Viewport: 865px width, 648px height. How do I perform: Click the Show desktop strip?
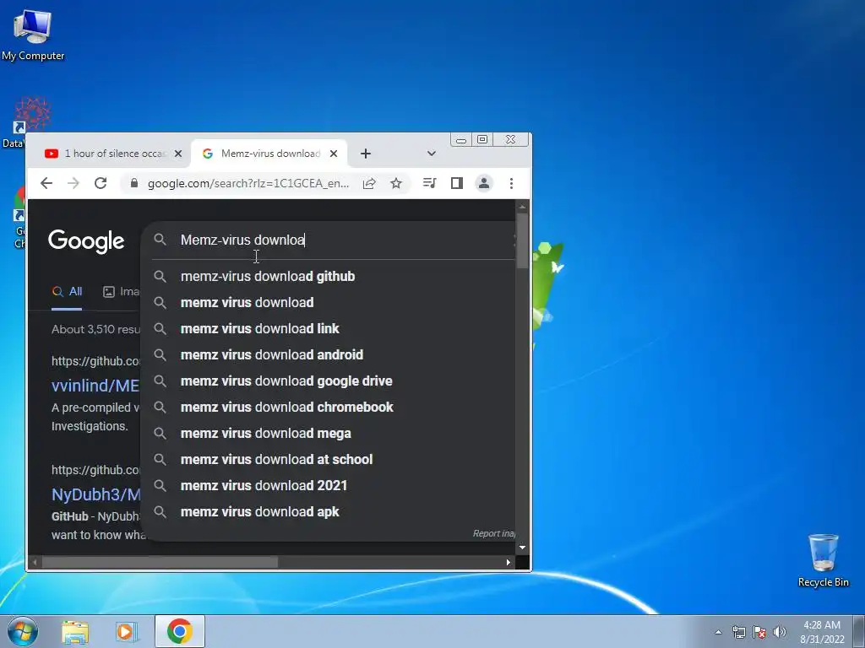pyautogui.click(x=861, y=631)
